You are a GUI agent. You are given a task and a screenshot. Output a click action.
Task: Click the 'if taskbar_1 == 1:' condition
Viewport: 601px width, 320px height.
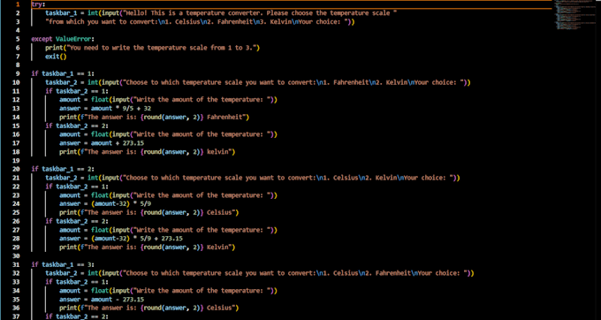63,73
